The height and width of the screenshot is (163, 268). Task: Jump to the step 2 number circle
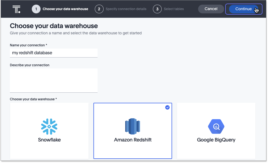pyautogui.click(x=99, y=9)
